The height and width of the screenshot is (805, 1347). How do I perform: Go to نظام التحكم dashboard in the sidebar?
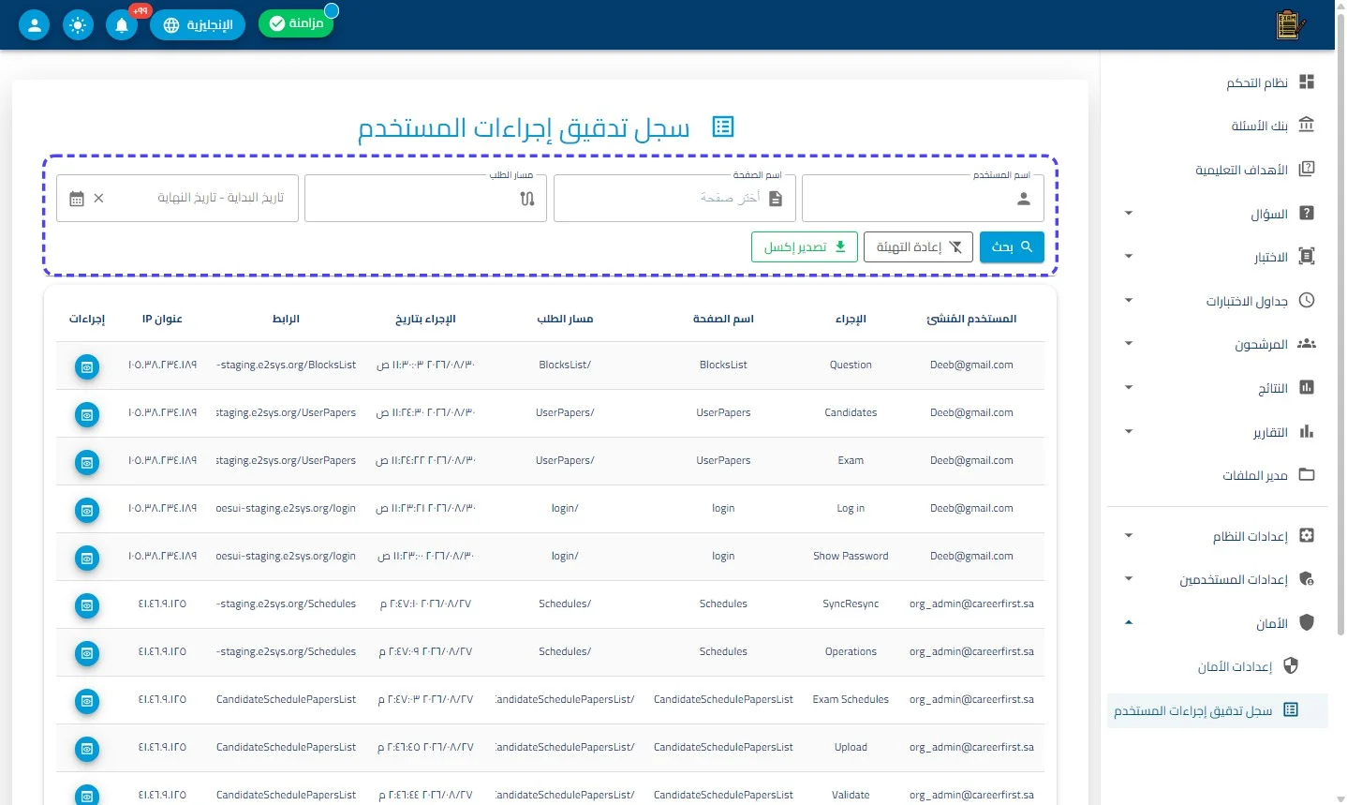click(1217, 82)
